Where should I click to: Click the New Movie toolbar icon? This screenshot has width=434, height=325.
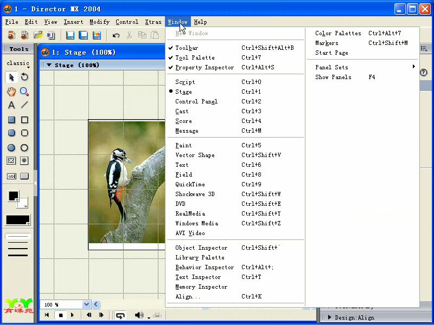[11, 35]
